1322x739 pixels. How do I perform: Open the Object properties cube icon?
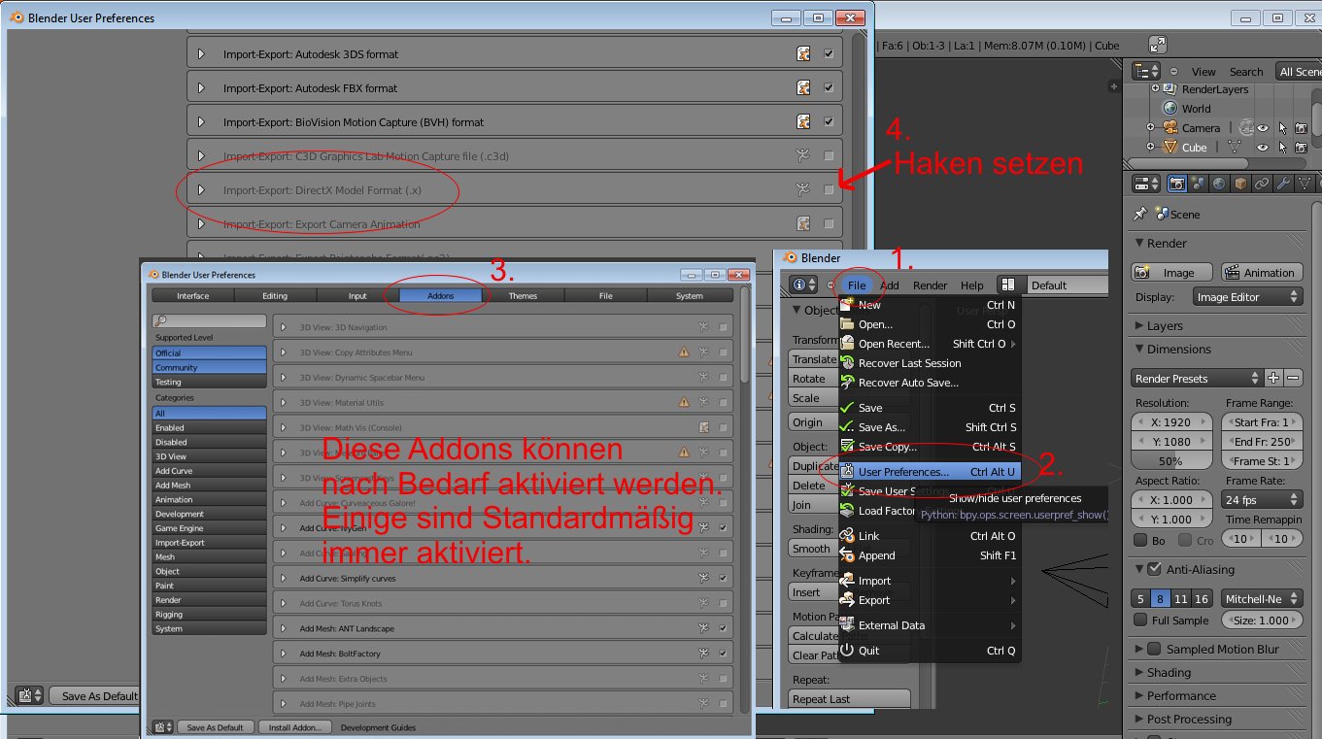(1240, 184)
